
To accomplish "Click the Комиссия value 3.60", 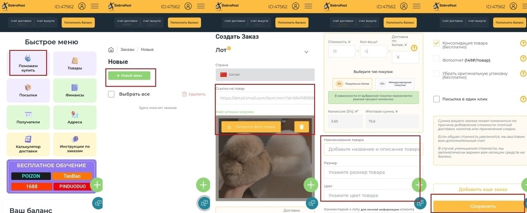I will (x=345, y=121).
